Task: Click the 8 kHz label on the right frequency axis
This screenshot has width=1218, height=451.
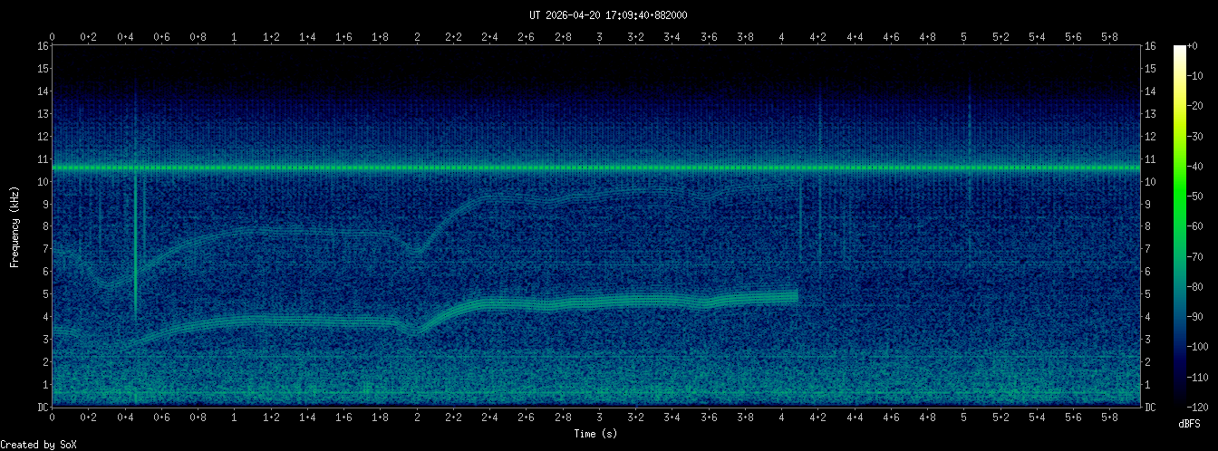Action: (x=1150, y=226)
